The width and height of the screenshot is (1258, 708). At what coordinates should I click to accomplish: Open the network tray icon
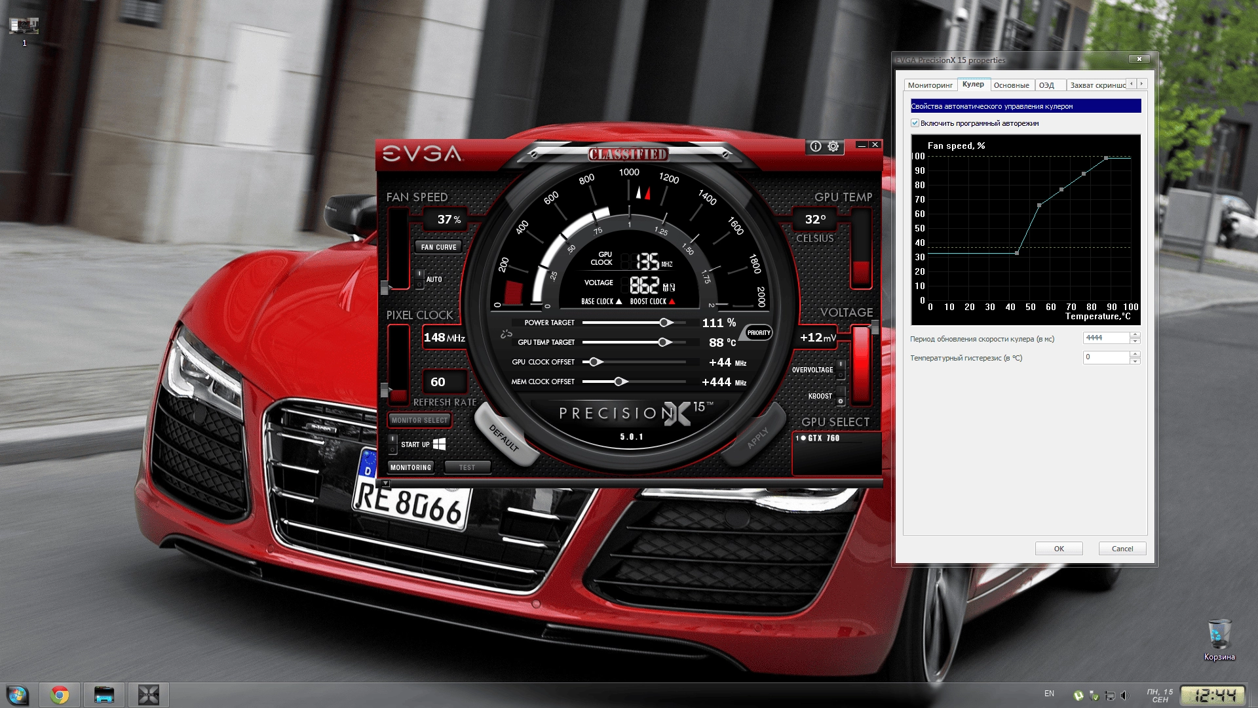[1110, 695]
